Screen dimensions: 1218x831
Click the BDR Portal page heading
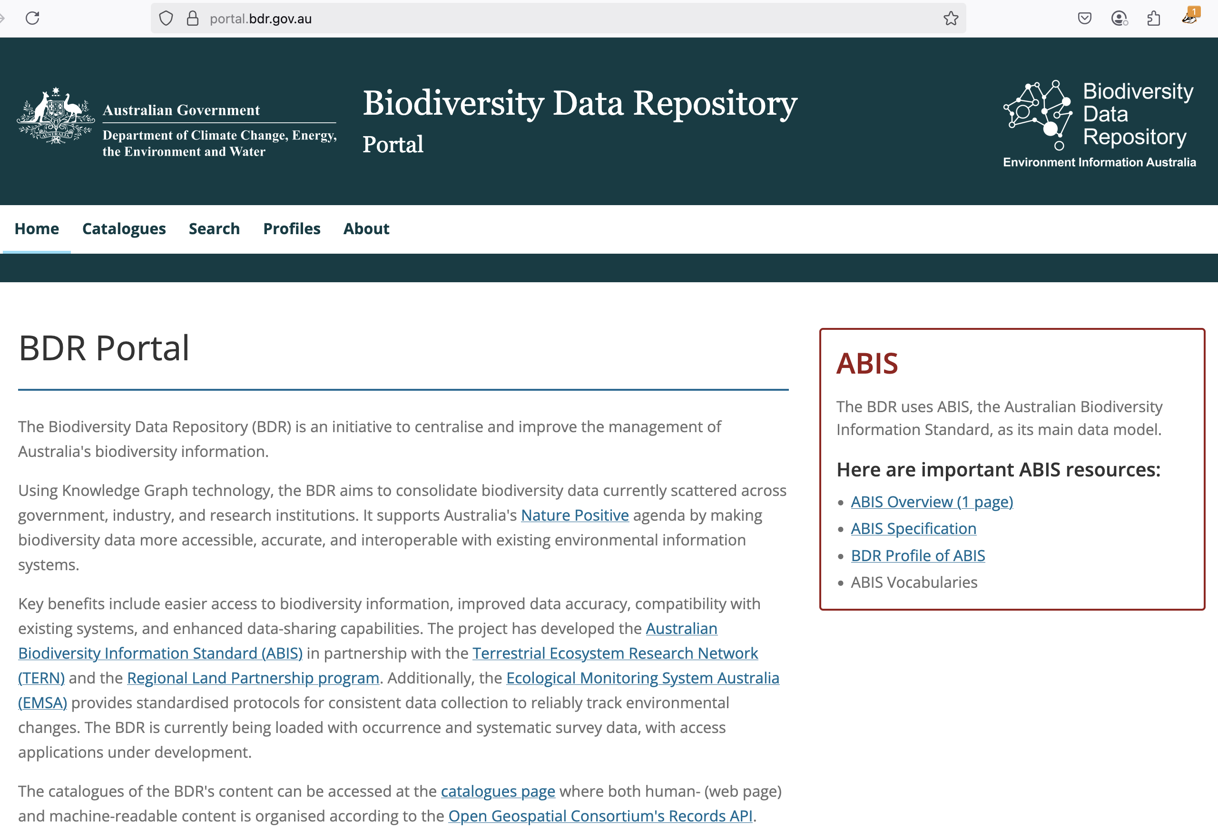pos(104,348)
